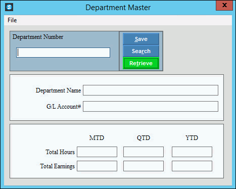
Task: Focus the Department Number input field
Action: 63,53
